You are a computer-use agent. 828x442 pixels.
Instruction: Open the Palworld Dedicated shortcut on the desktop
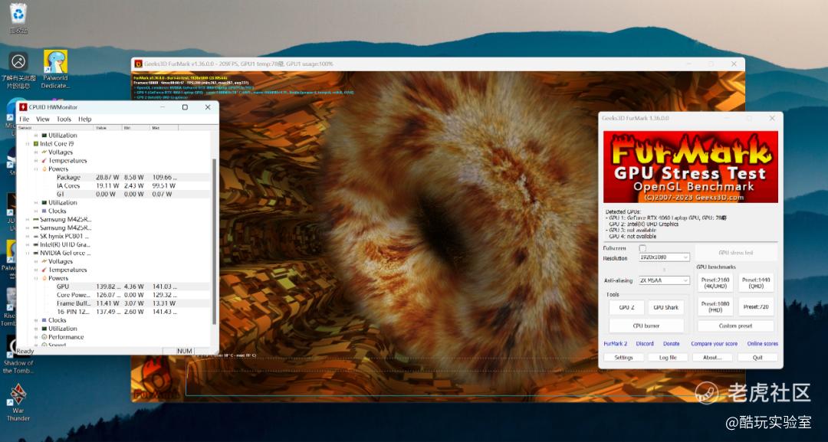tap(55, 69)
